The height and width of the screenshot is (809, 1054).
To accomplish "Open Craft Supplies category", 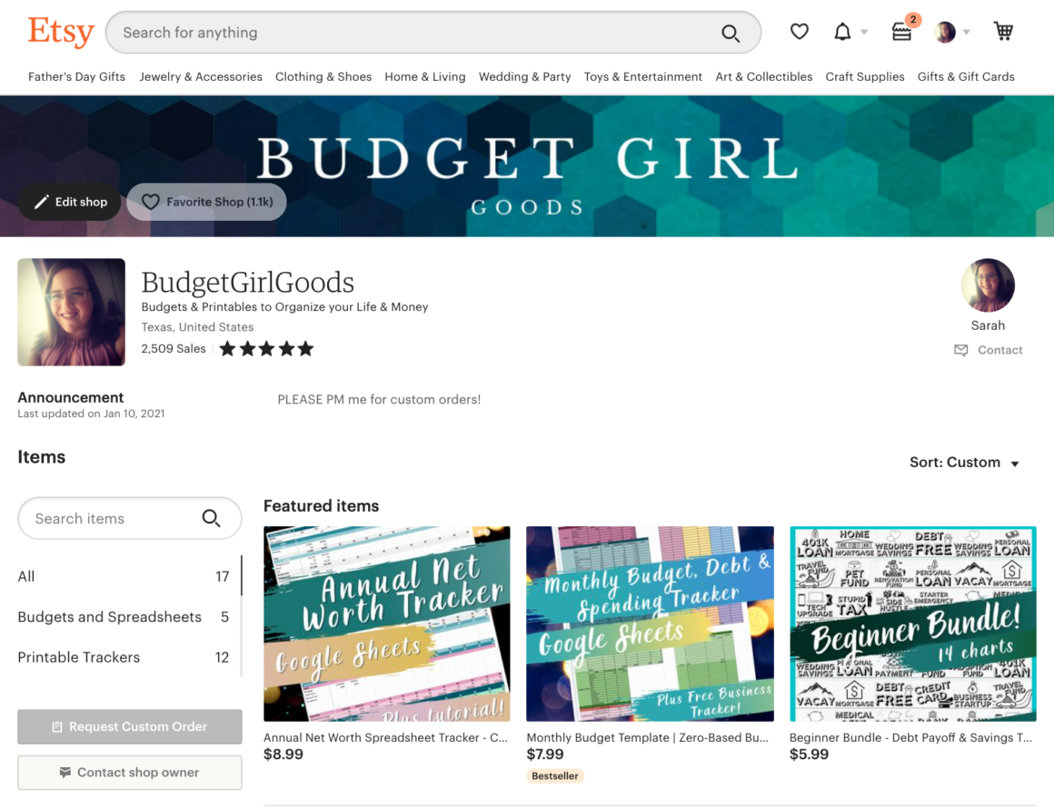I will 865,76.
